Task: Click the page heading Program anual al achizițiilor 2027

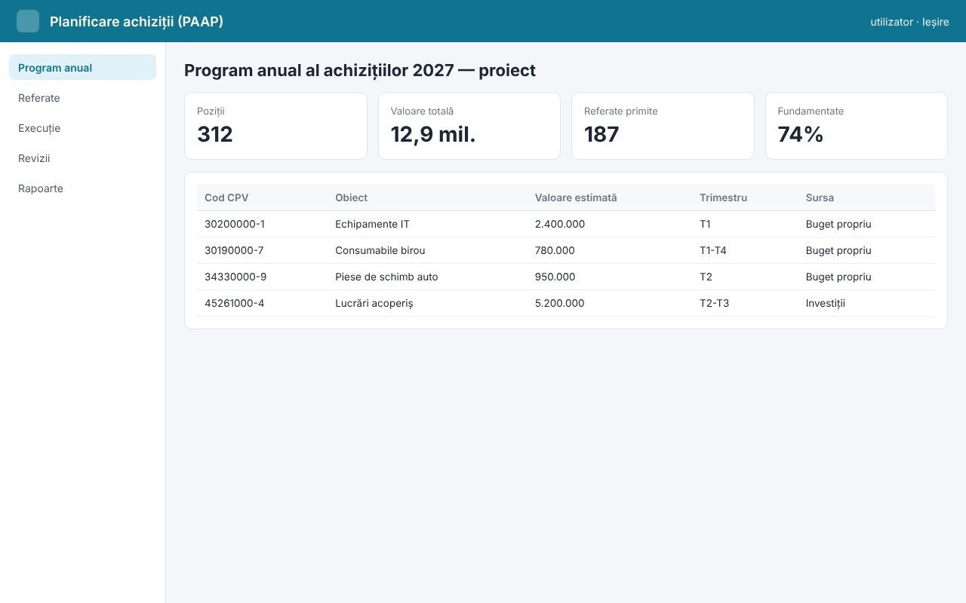Action: click(x=360, y=70)
